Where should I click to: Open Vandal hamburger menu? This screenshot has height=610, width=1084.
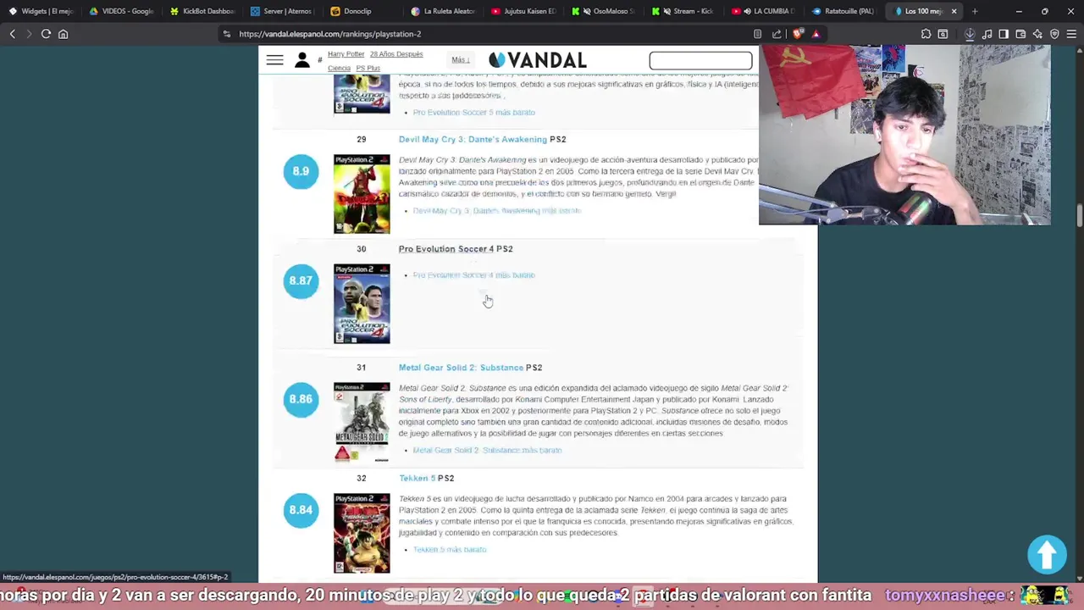(x=274, y=60)
